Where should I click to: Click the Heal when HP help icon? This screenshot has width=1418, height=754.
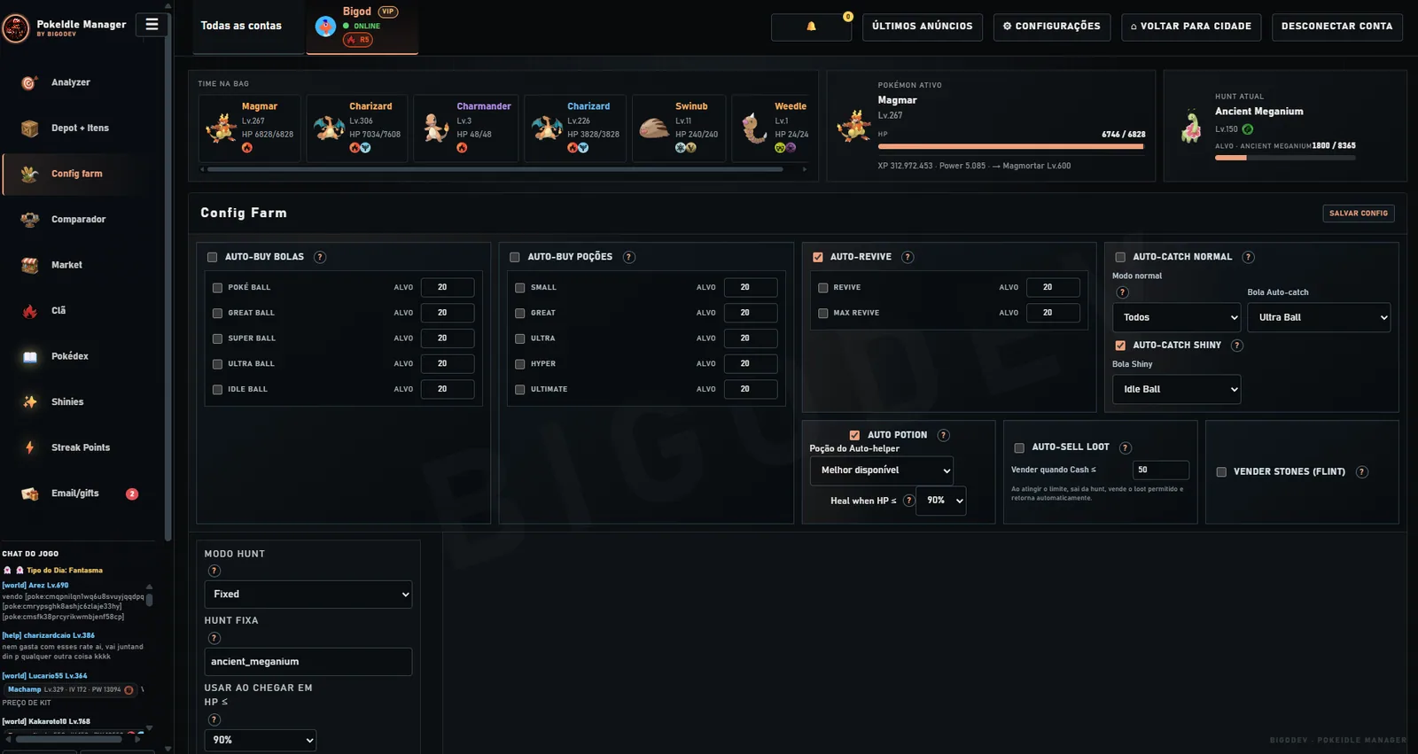pos(908,501)
